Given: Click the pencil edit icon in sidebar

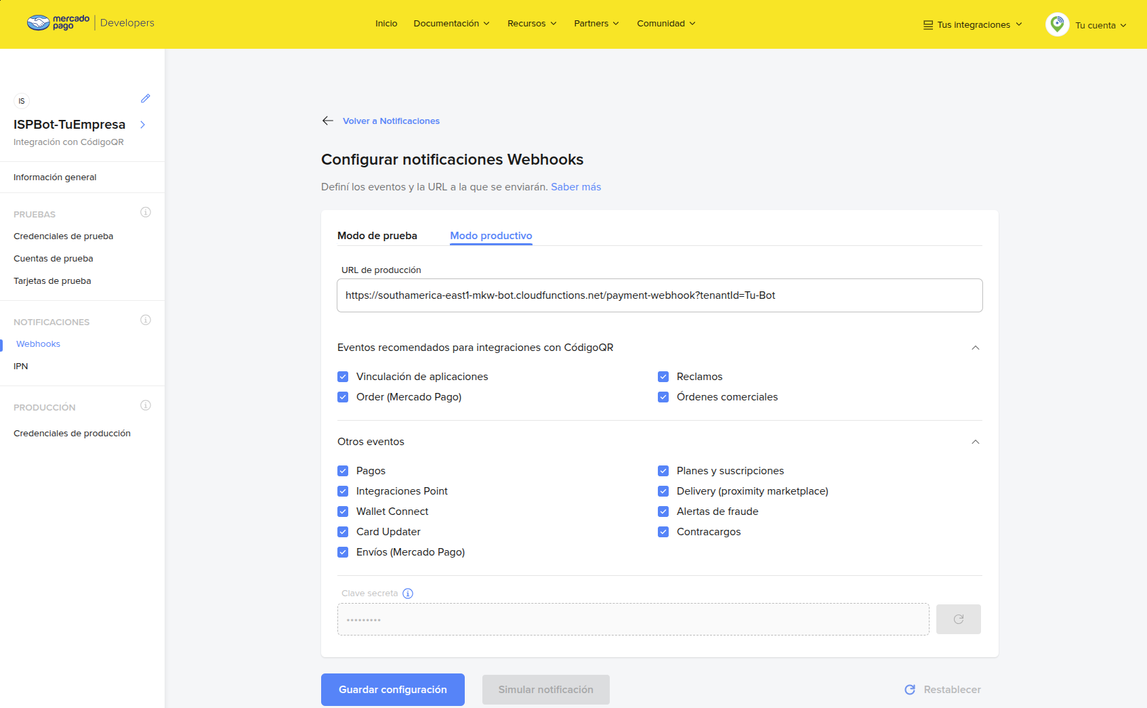Looking at the screenshot, I should (145, 99).
